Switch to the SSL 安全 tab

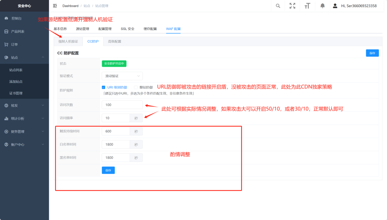click(x=127, y=29)
